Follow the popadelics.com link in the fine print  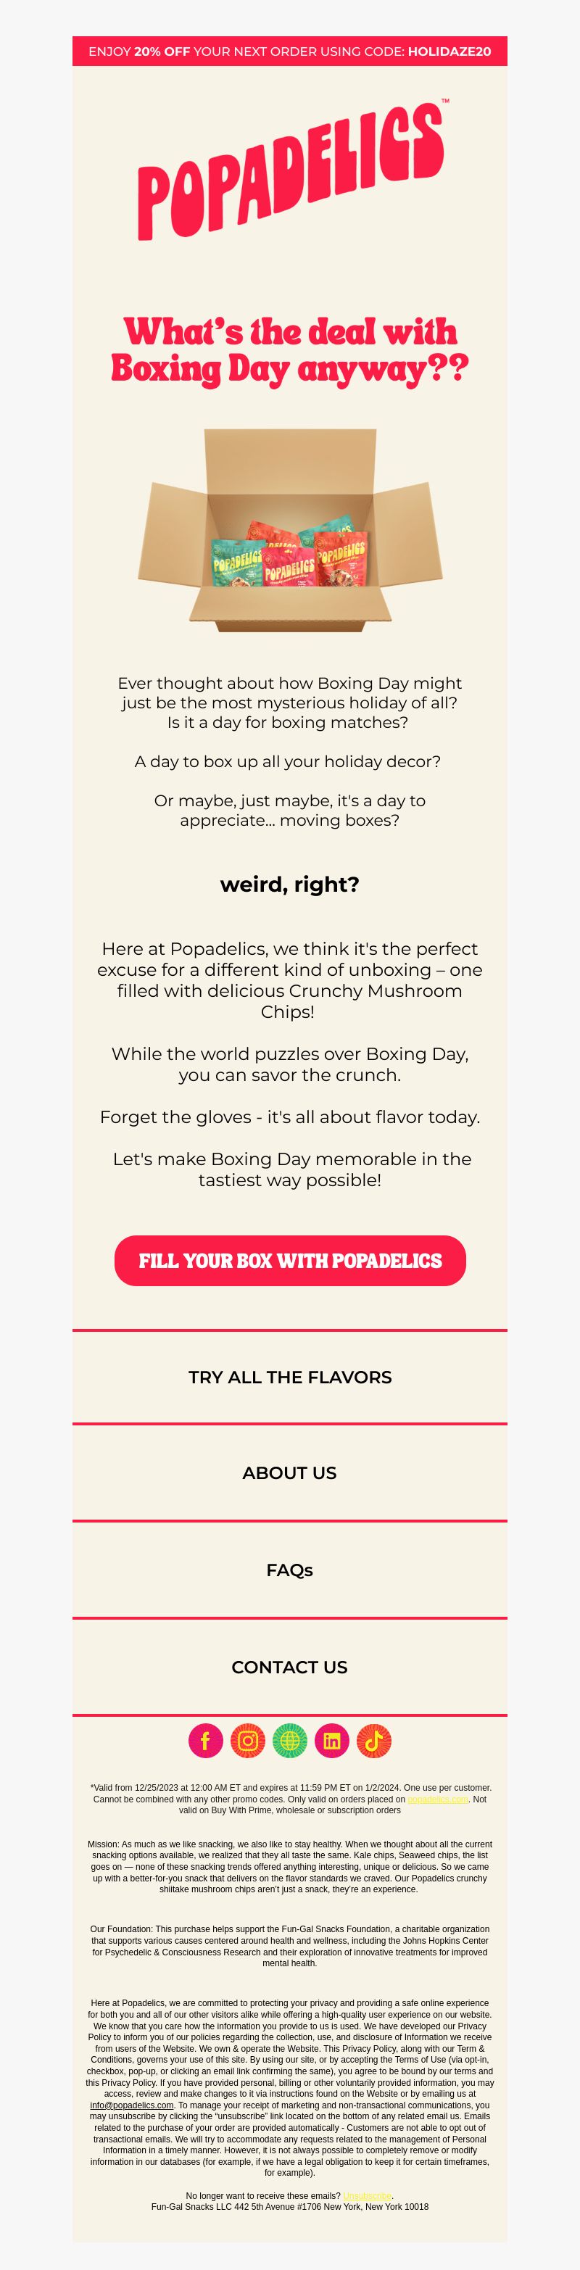[438, 1799]
